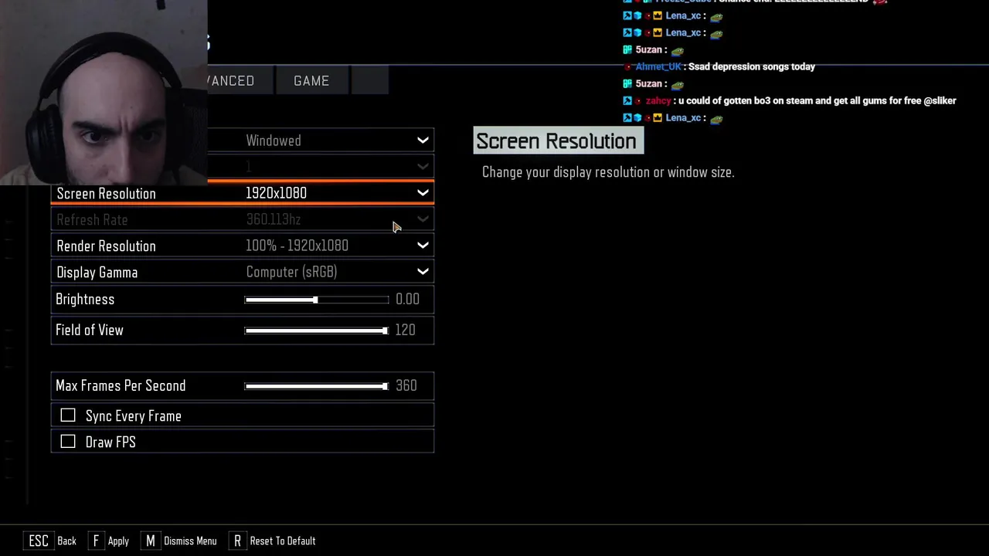Expand the Display Gamma dropdown arrow
989x556 pixels.
[x=423, y=272]
